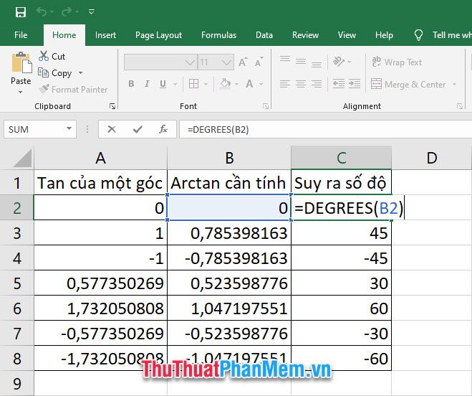This screenshot has width=472, height=396.
Task: Switch to the View tab
Action: tap(347, 35)
